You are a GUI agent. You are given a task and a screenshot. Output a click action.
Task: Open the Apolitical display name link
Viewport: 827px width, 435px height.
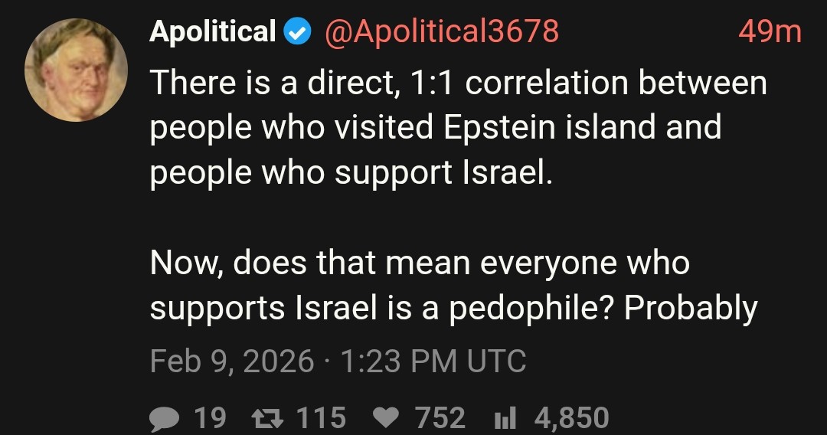pos(212,31)
